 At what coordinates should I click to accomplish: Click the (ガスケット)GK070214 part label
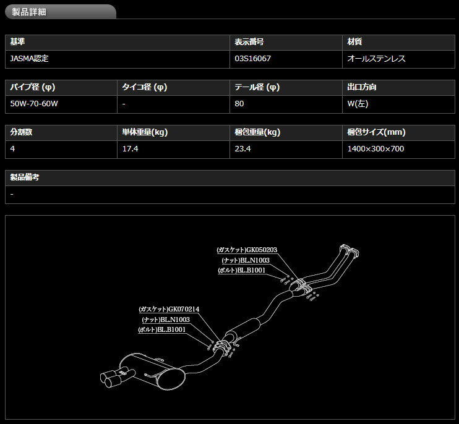pos(169,309)
